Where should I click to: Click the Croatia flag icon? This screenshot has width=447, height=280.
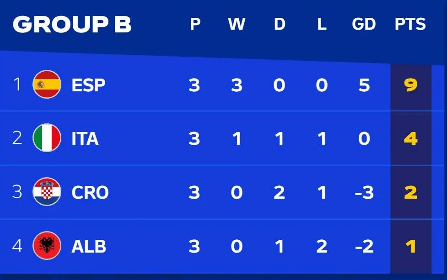47,192
